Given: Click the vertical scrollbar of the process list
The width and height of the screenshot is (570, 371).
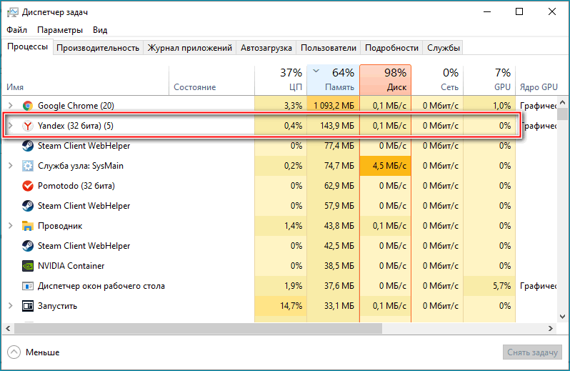Looking at the screenshot, I should click(563, 214).
